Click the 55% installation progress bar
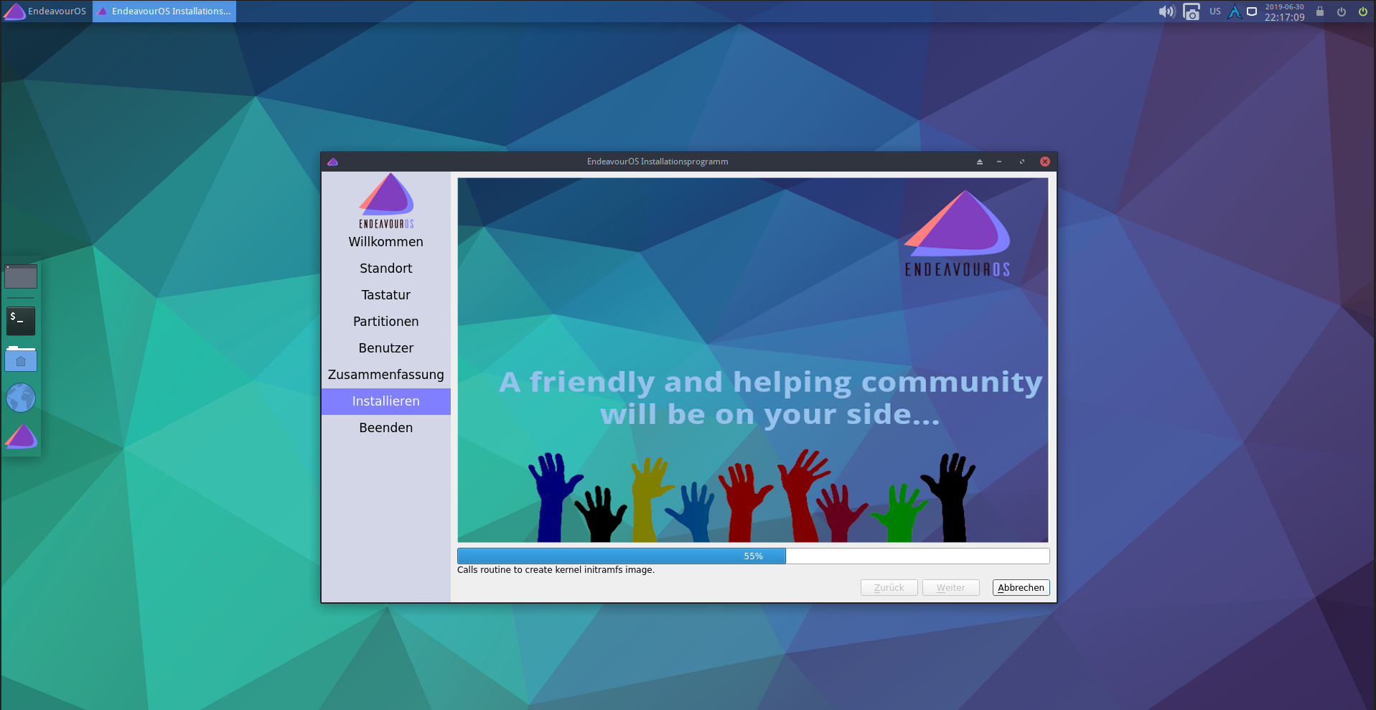The width and height of the screenshot is (1376, 710). 753,556
